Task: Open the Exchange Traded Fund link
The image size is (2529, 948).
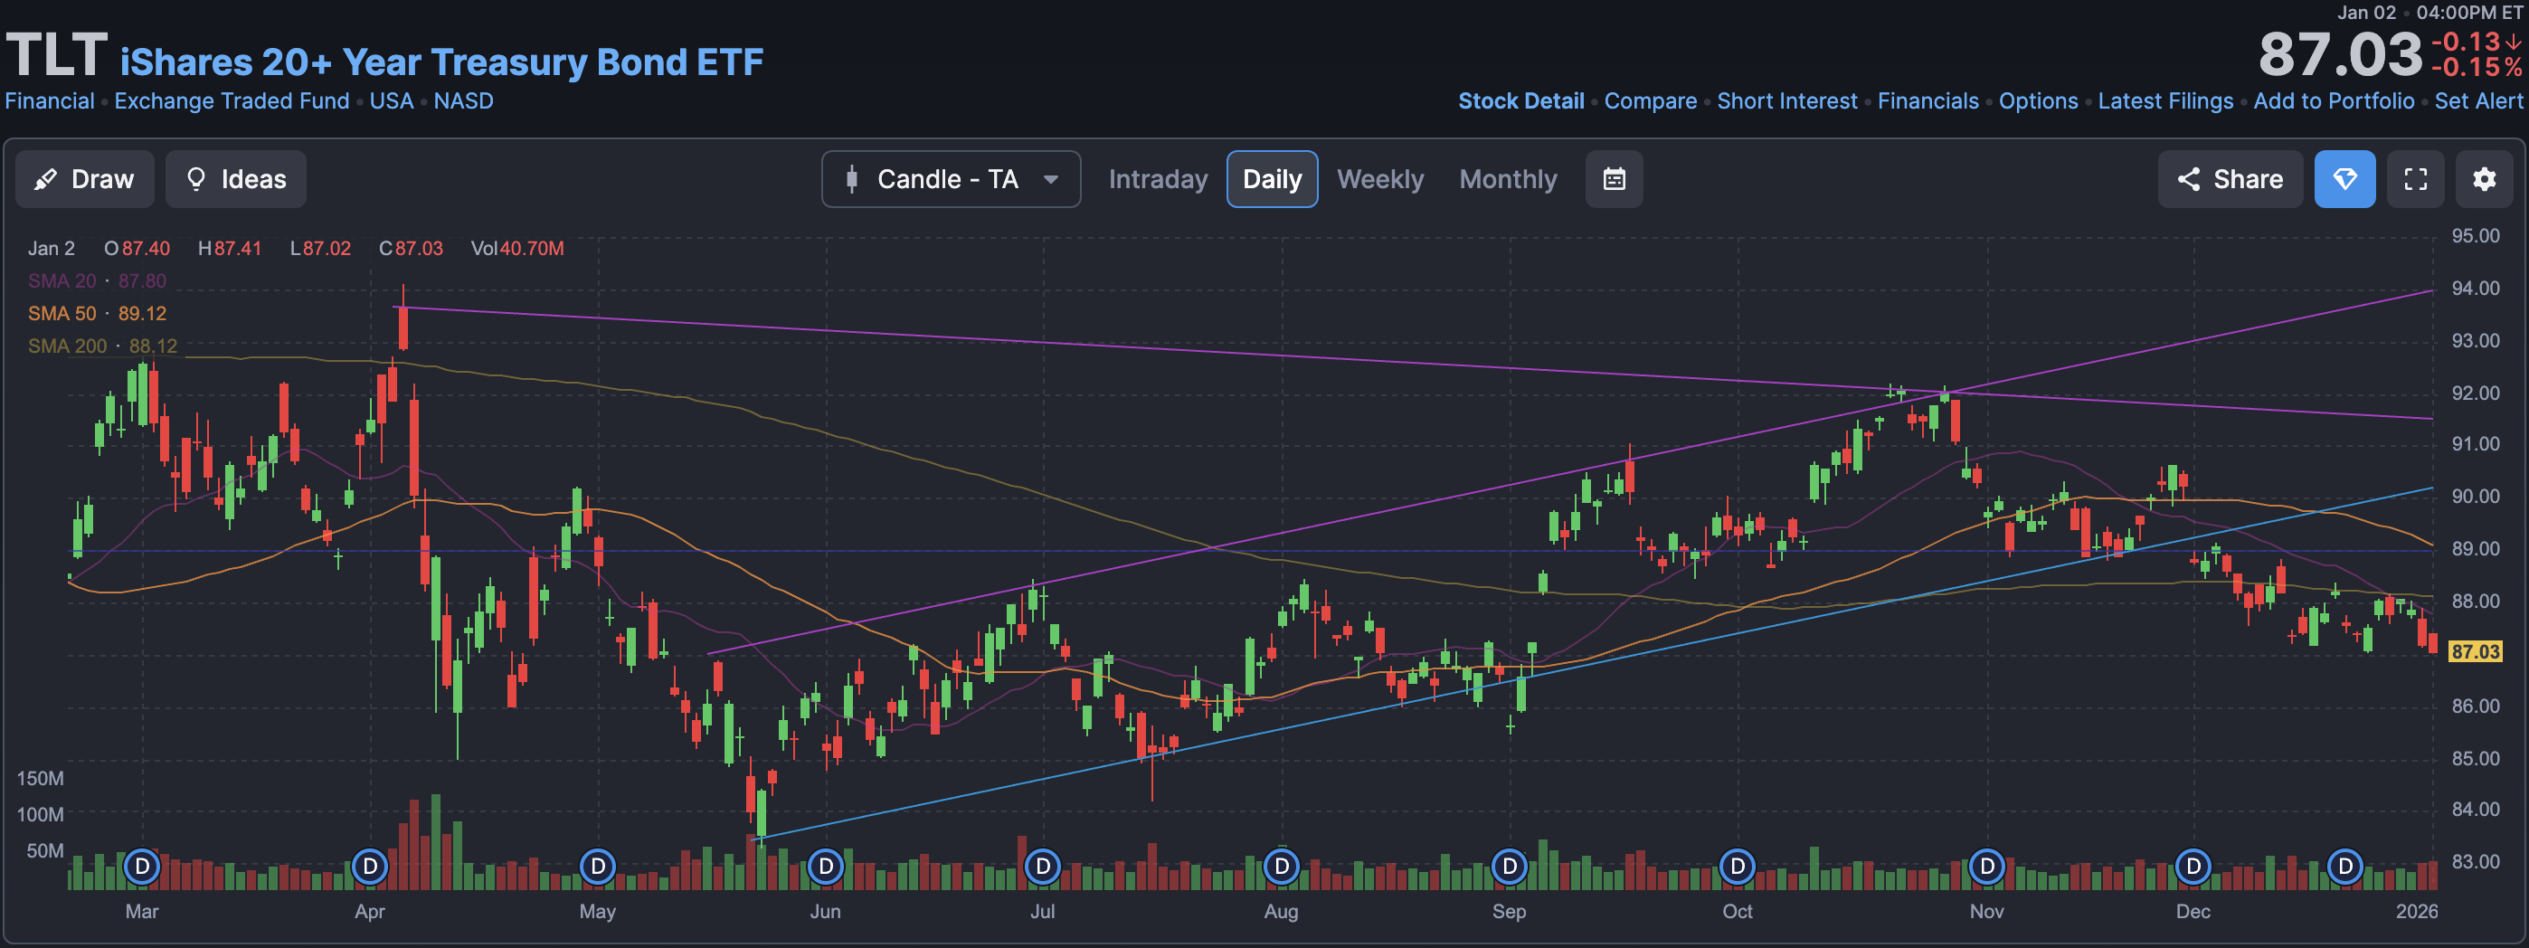Action: tap(232, 101)
